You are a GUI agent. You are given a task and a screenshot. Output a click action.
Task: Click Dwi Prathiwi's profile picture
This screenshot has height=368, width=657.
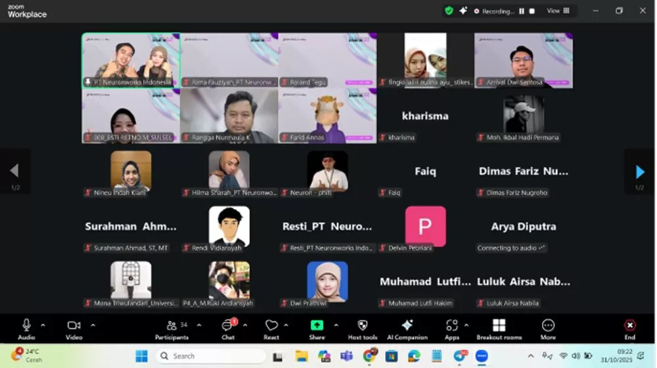pos(327,281)
